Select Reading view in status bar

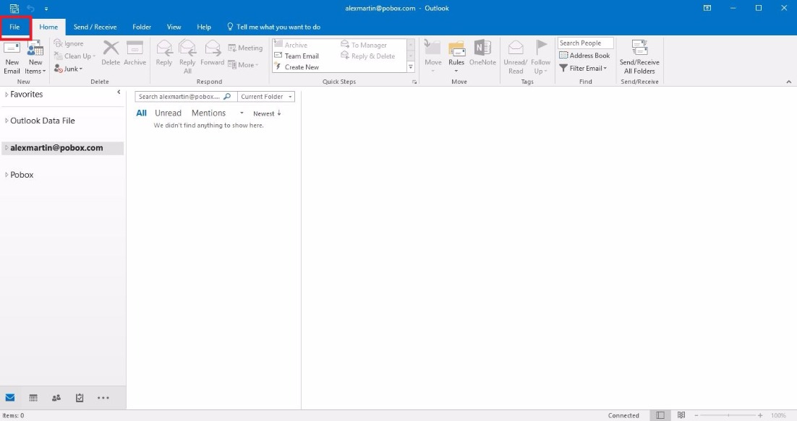click(681, 415)
